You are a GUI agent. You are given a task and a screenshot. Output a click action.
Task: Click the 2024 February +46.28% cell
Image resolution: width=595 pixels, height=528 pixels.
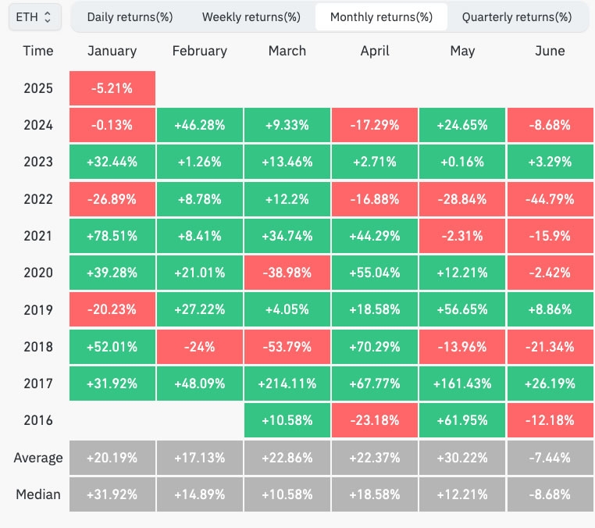199,125
